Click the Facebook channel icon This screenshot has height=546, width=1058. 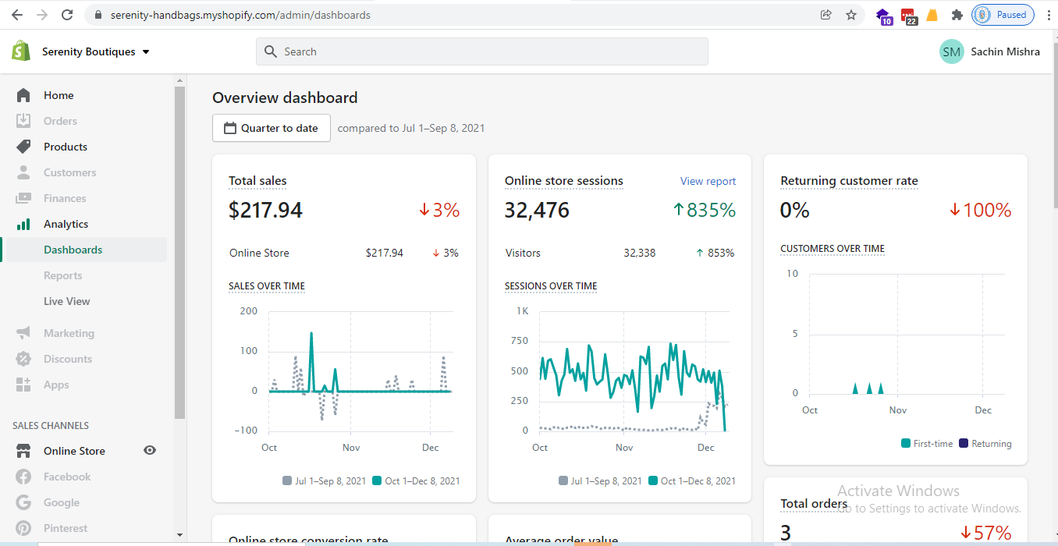[23, 477]
